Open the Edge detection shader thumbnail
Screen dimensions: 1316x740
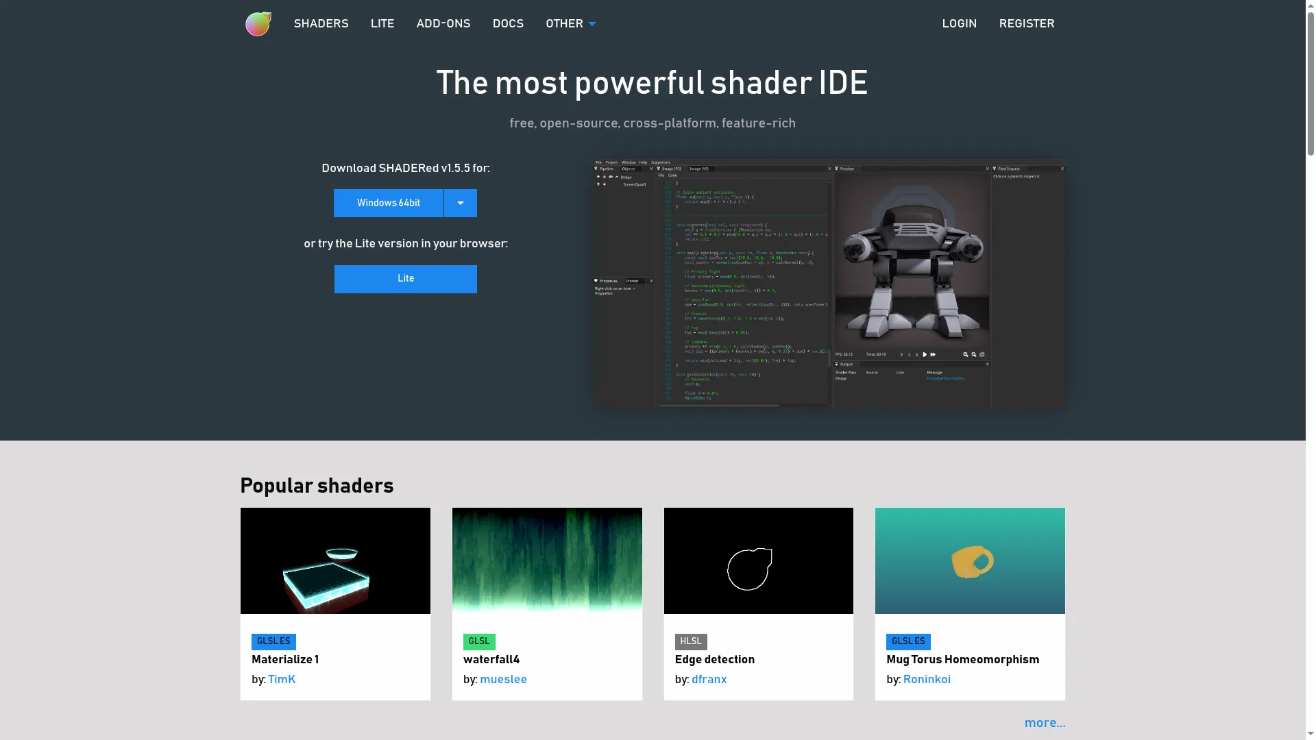pyautogui.click(x=759, y=560)
